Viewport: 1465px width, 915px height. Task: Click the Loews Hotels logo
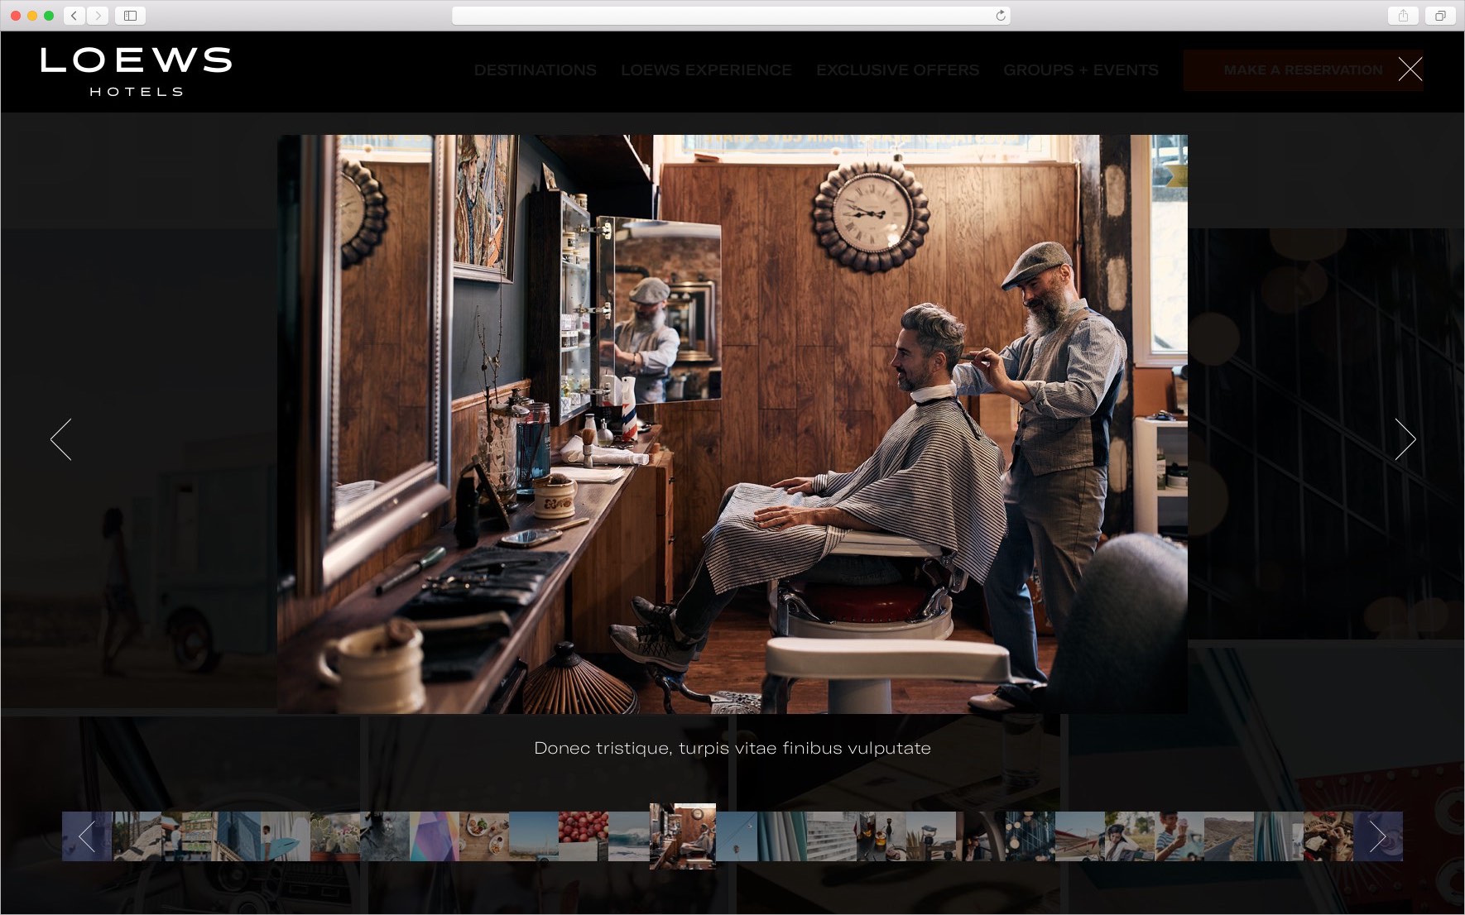pos(136,71)
